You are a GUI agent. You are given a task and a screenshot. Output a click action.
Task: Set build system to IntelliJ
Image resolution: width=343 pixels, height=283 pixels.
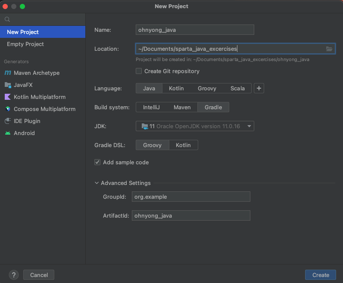coord(151,107)
